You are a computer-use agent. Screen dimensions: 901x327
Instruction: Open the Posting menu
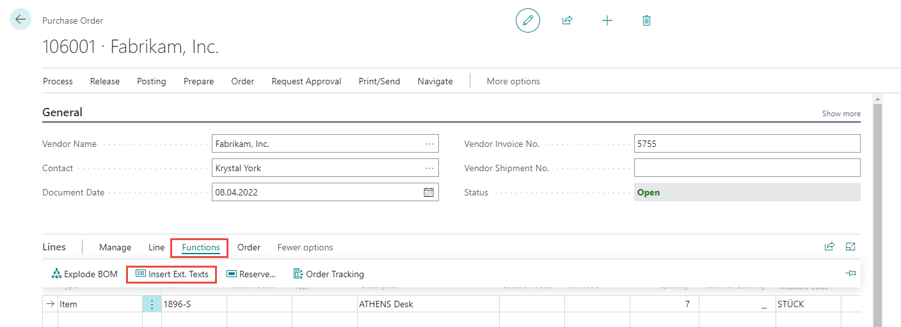click(151, 81)
